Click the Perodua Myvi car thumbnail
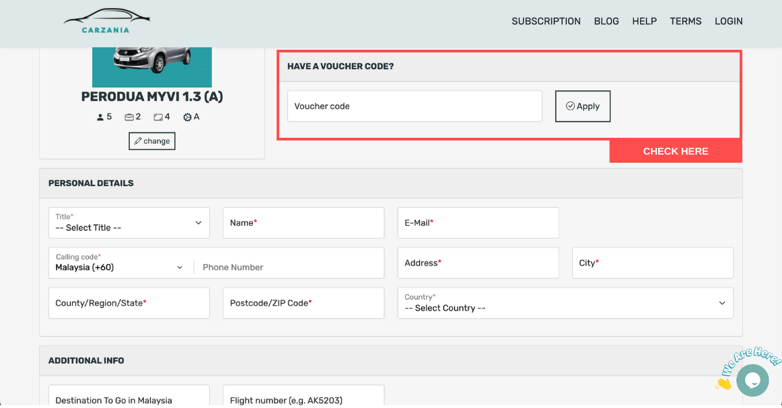The image size is (782, 408). [152, 67]
